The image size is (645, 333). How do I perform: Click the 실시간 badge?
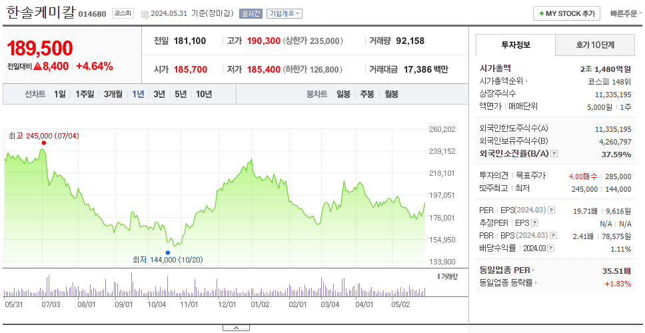251,13
